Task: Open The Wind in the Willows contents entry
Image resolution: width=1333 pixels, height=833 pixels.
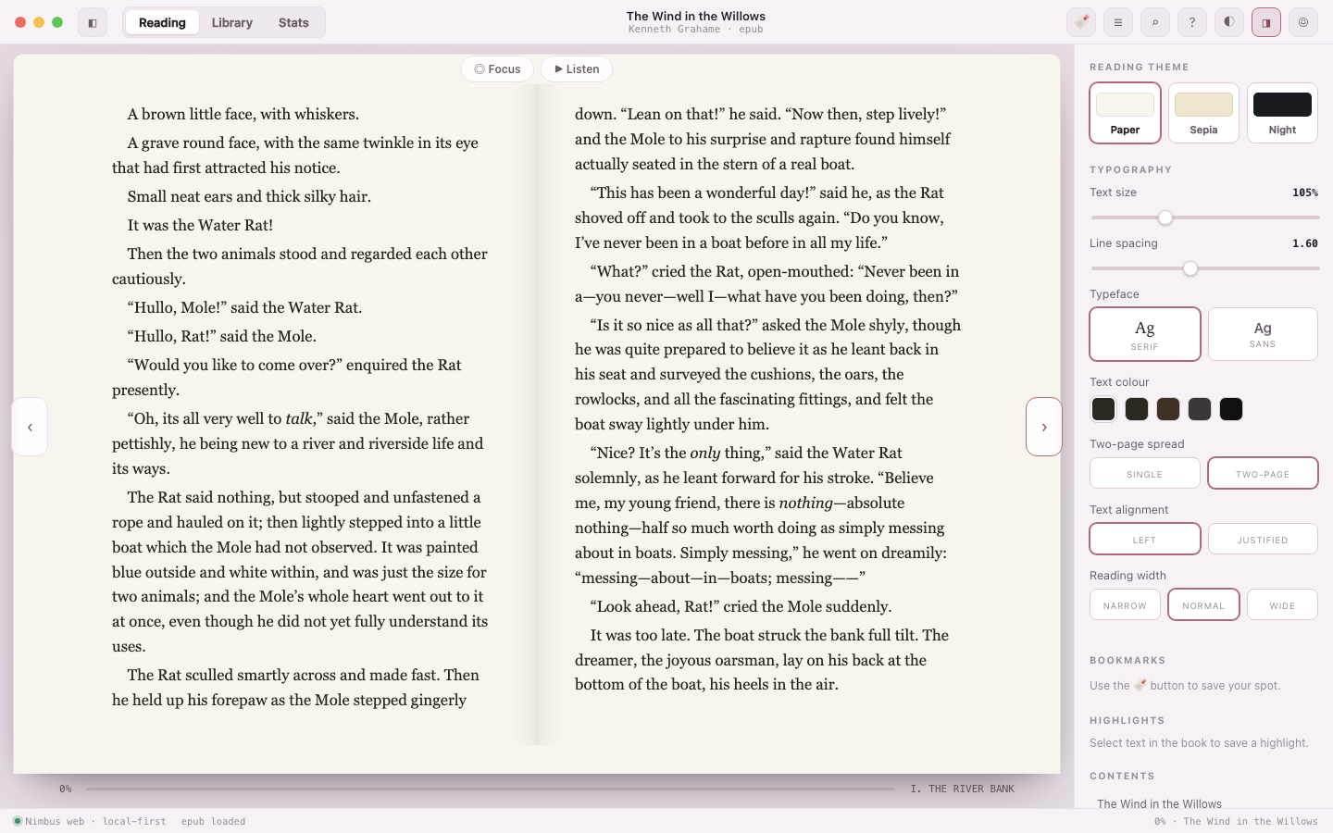Action: point(1159,803)
